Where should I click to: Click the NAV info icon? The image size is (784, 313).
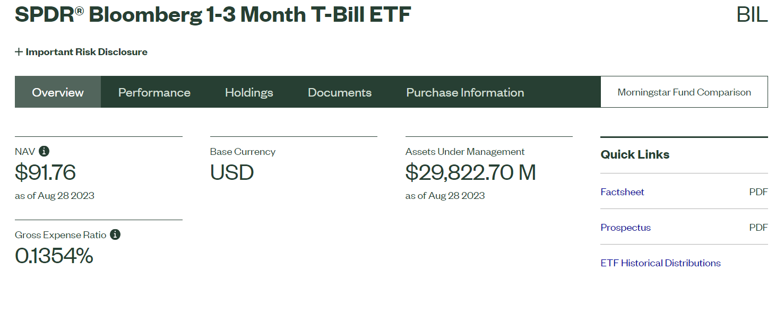44,151
